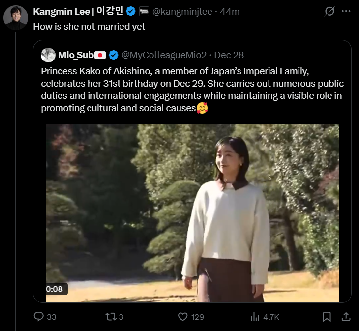Viewport: 359px width, 331px height.
Task: Play the quoted video of Princess Kako
Action: click(x=192, y=213)
